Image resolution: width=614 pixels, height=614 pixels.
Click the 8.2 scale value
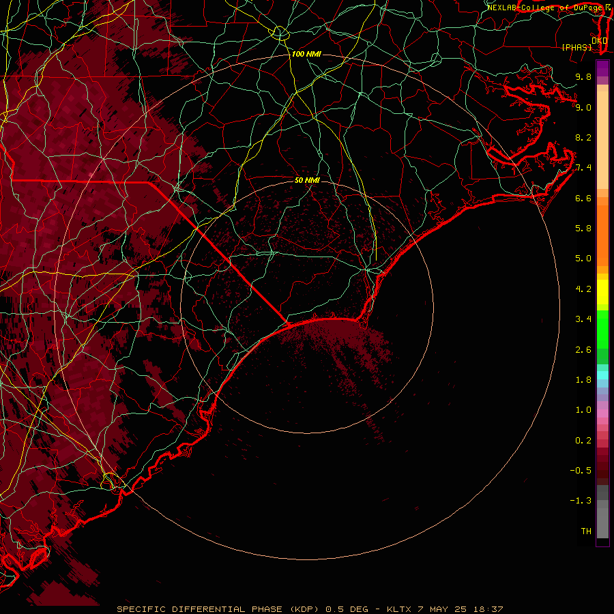point(583,137)
